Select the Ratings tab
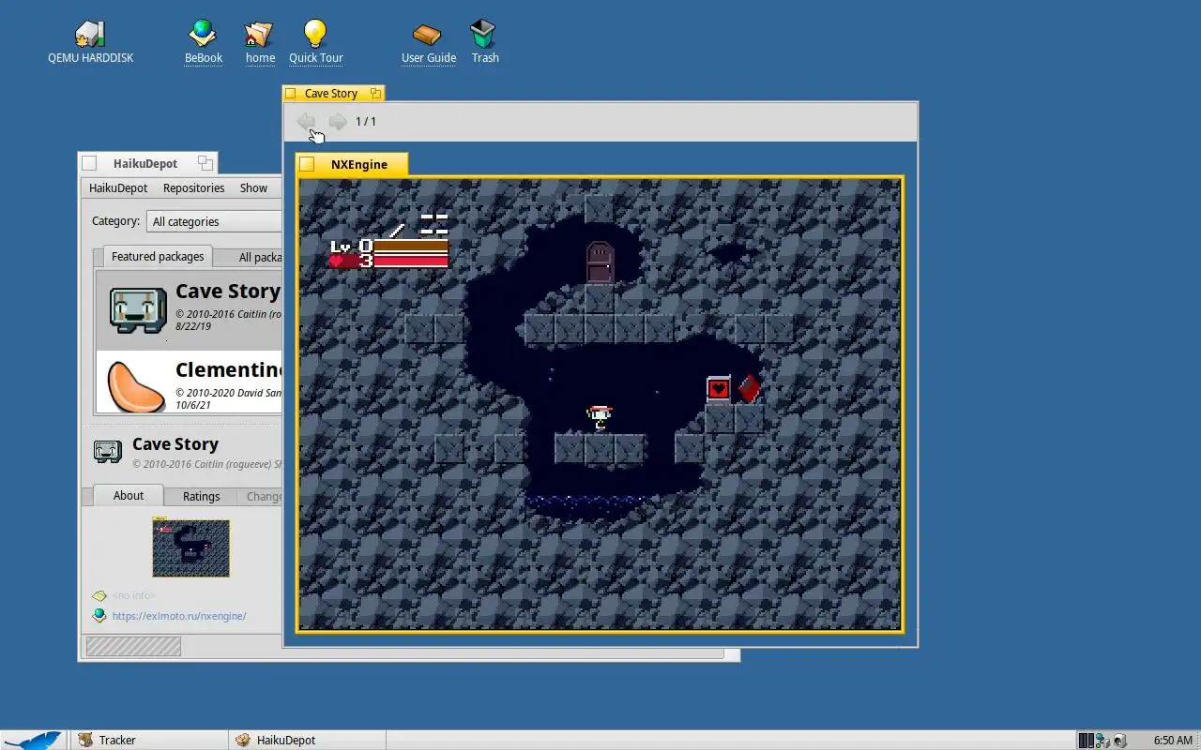Screen dimensions: 1201x750 coord(201,496)
